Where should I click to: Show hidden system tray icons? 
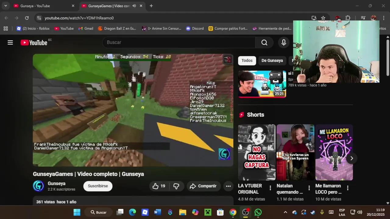(285, 212)
